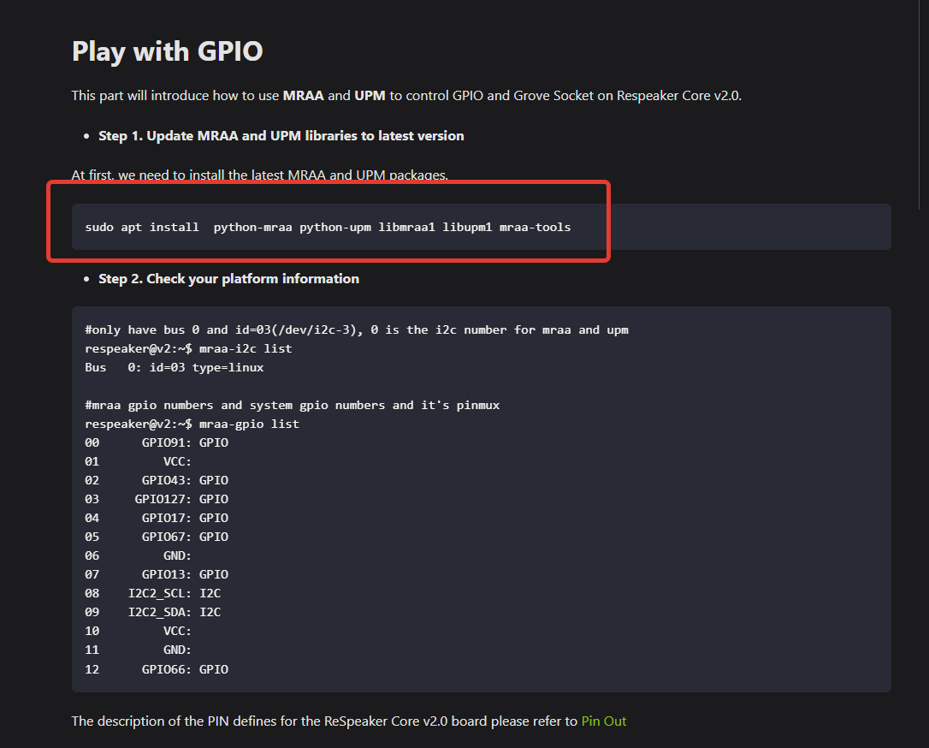Click the Step 1 Update MRAA bullet text

coord(281,136)
